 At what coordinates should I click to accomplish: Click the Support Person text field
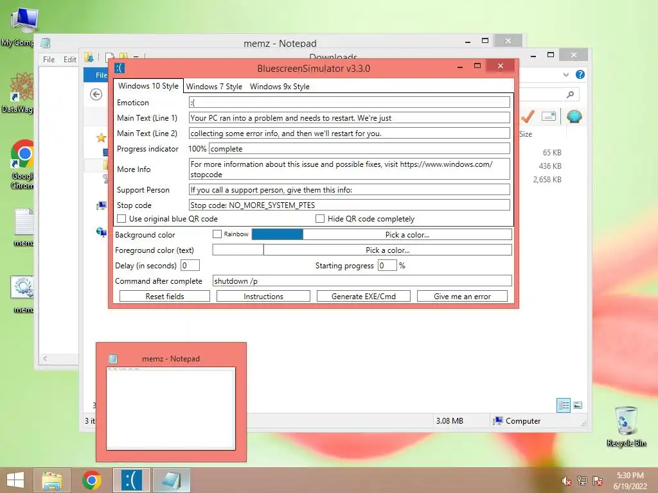coord(349,189)
